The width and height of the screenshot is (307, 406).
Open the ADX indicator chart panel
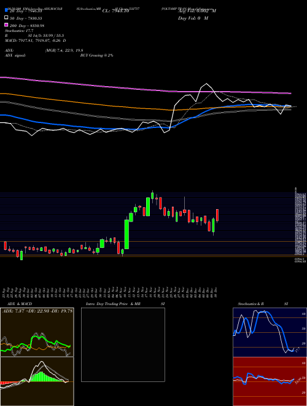[x=37, y=332]
